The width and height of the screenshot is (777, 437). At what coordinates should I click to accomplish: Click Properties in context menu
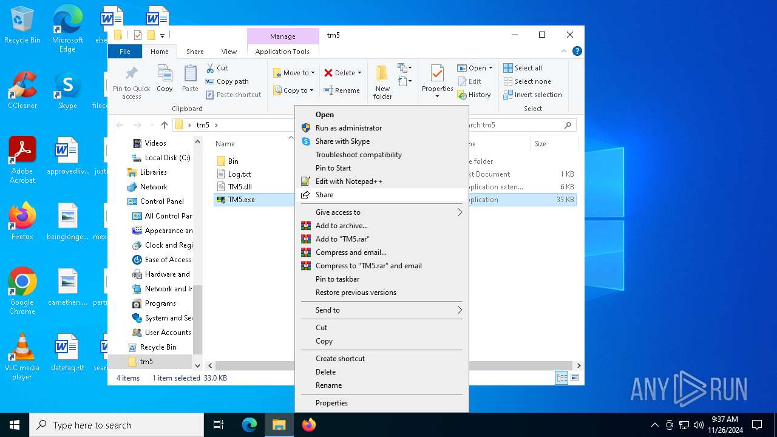[x=381, y=403]
